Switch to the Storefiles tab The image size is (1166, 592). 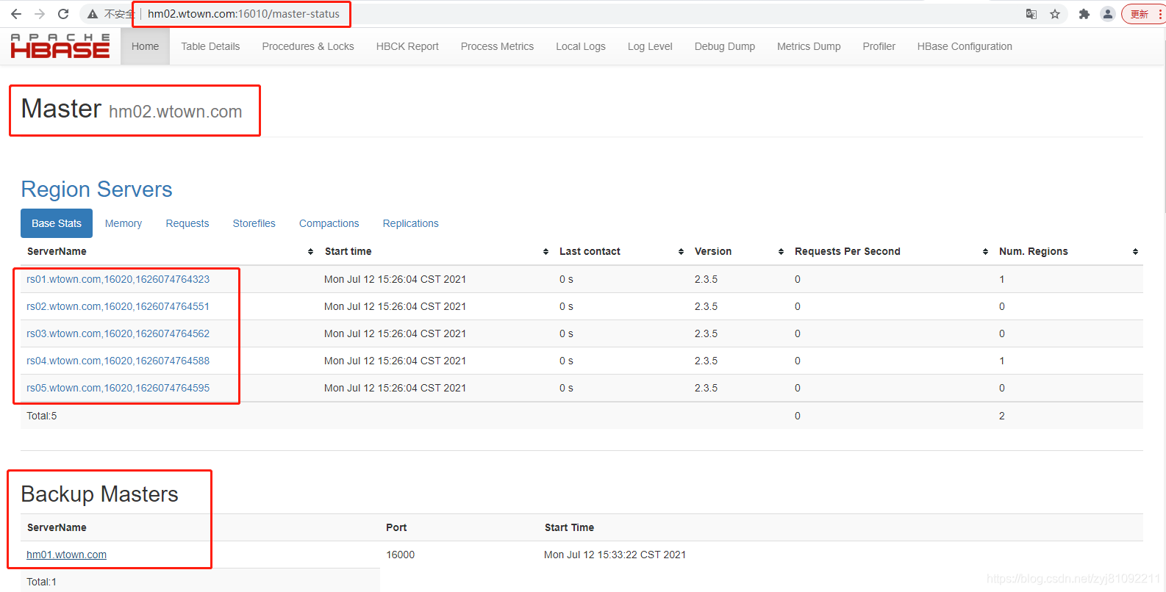point(254,223)
